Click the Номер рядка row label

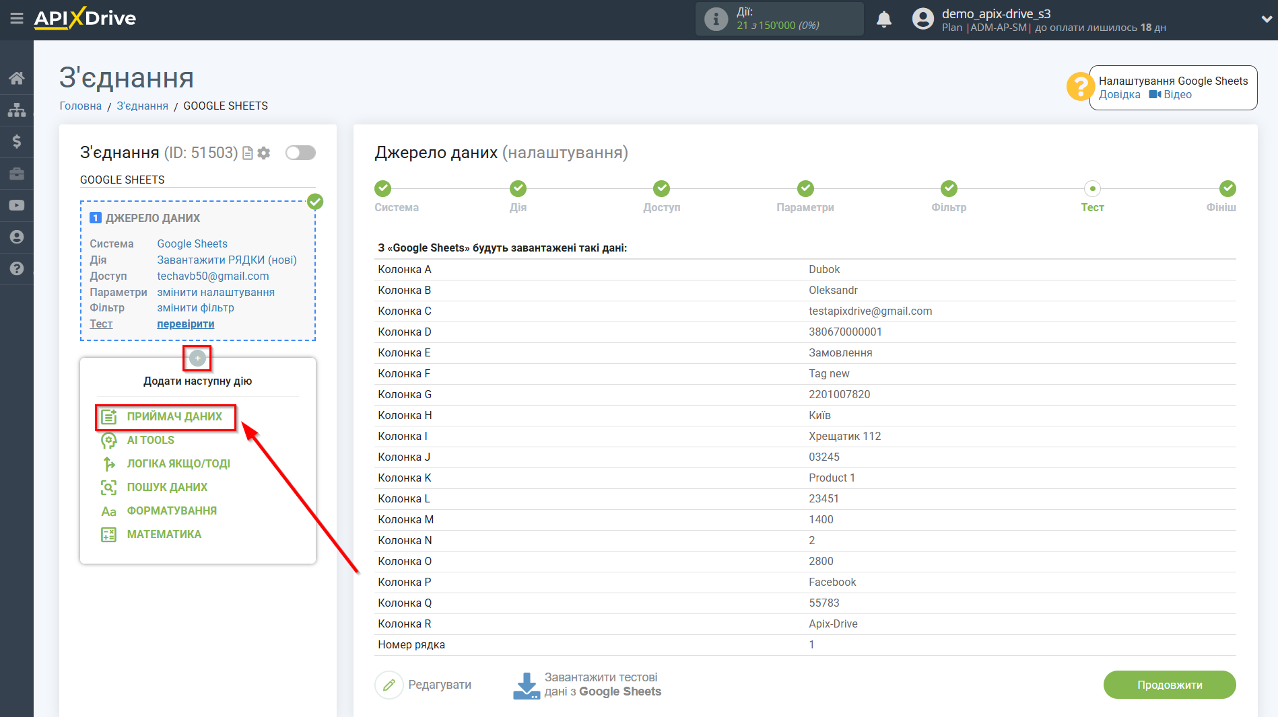(x=411, y=644)
